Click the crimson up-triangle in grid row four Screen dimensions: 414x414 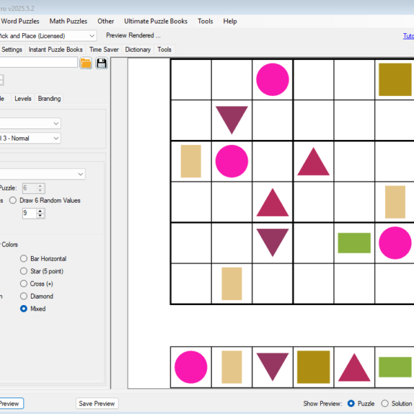(x=273, y=202)
